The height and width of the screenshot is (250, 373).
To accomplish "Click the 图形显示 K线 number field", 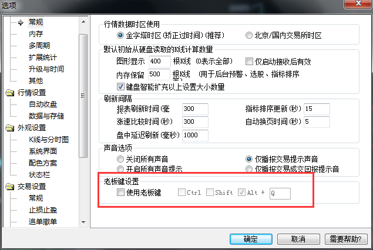I will pos(159,61).
